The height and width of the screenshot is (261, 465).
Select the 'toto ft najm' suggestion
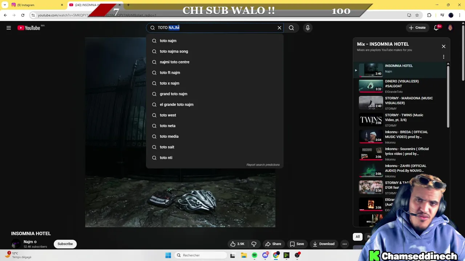(x=214, y=72)
